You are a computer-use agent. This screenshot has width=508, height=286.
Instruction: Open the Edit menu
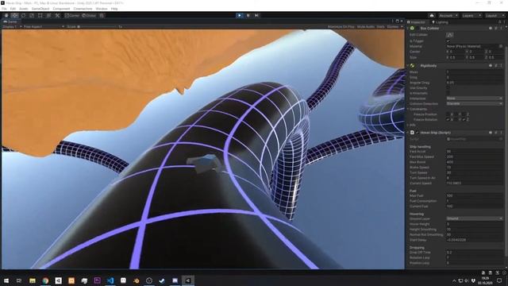tap(13, 9)
